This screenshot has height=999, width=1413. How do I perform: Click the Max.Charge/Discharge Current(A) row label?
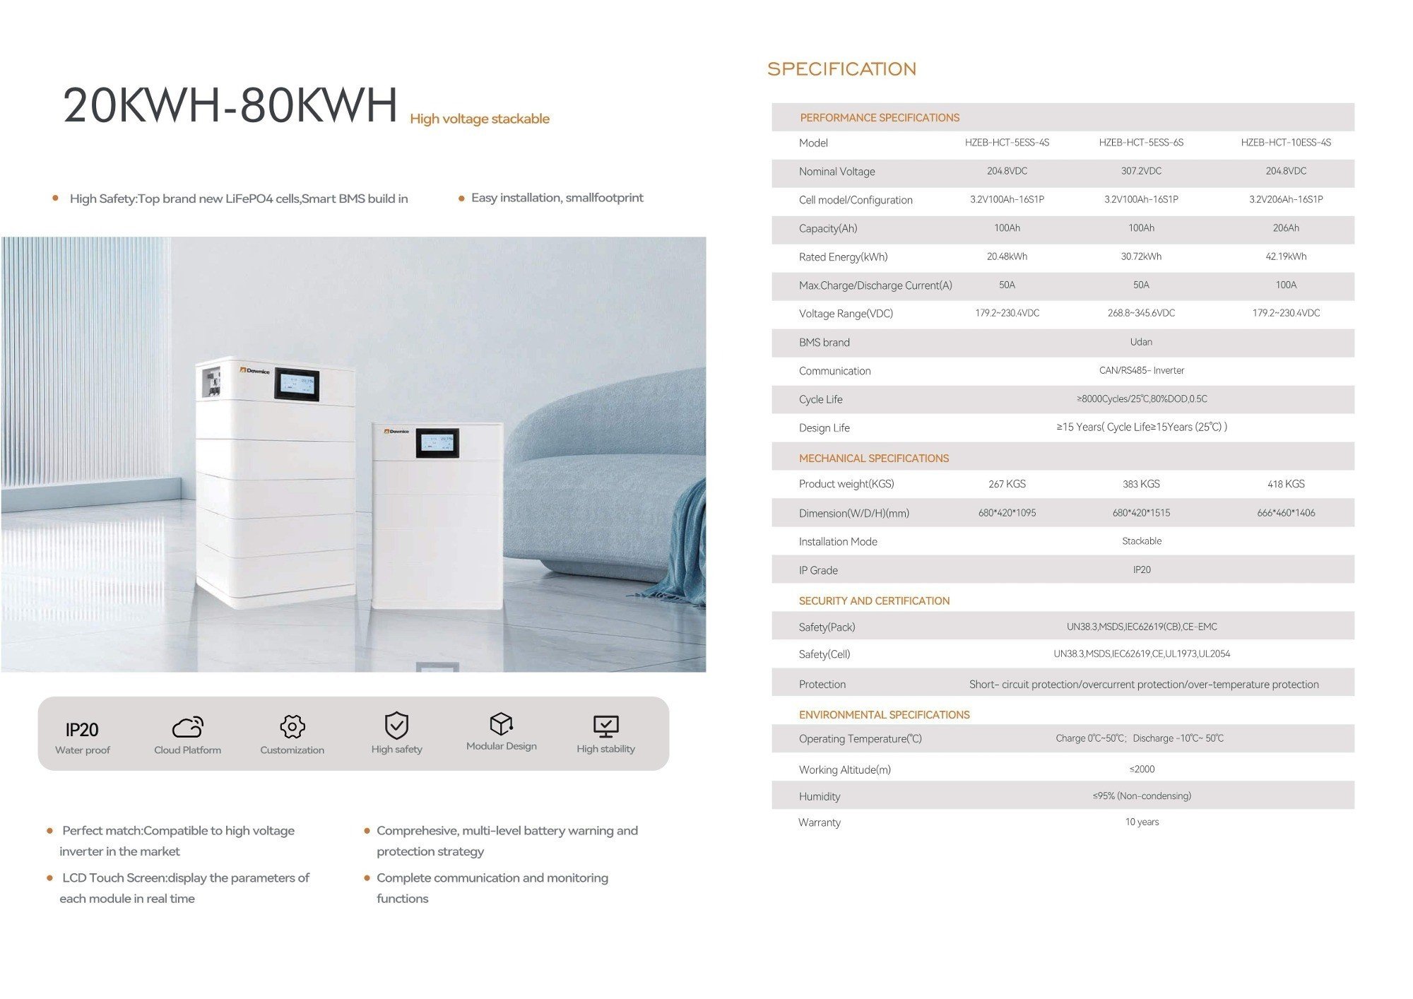[875, 285]
